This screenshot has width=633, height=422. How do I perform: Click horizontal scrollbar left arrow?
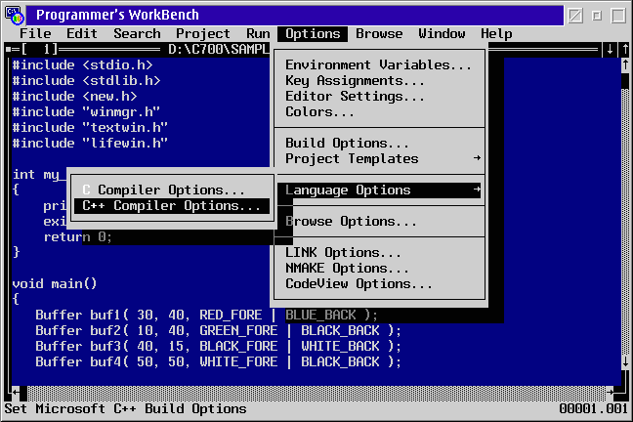[16, 392]
